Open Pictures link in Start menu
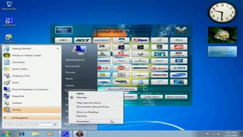The image size is (243, 137). (70, 72)
